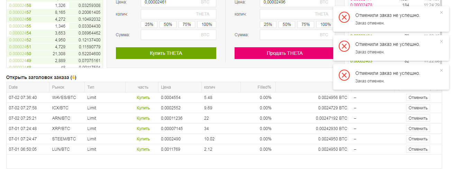Select the 0.00002450 order book price row
The width and height of the screenshot is (456, 169).
point(20,54)
